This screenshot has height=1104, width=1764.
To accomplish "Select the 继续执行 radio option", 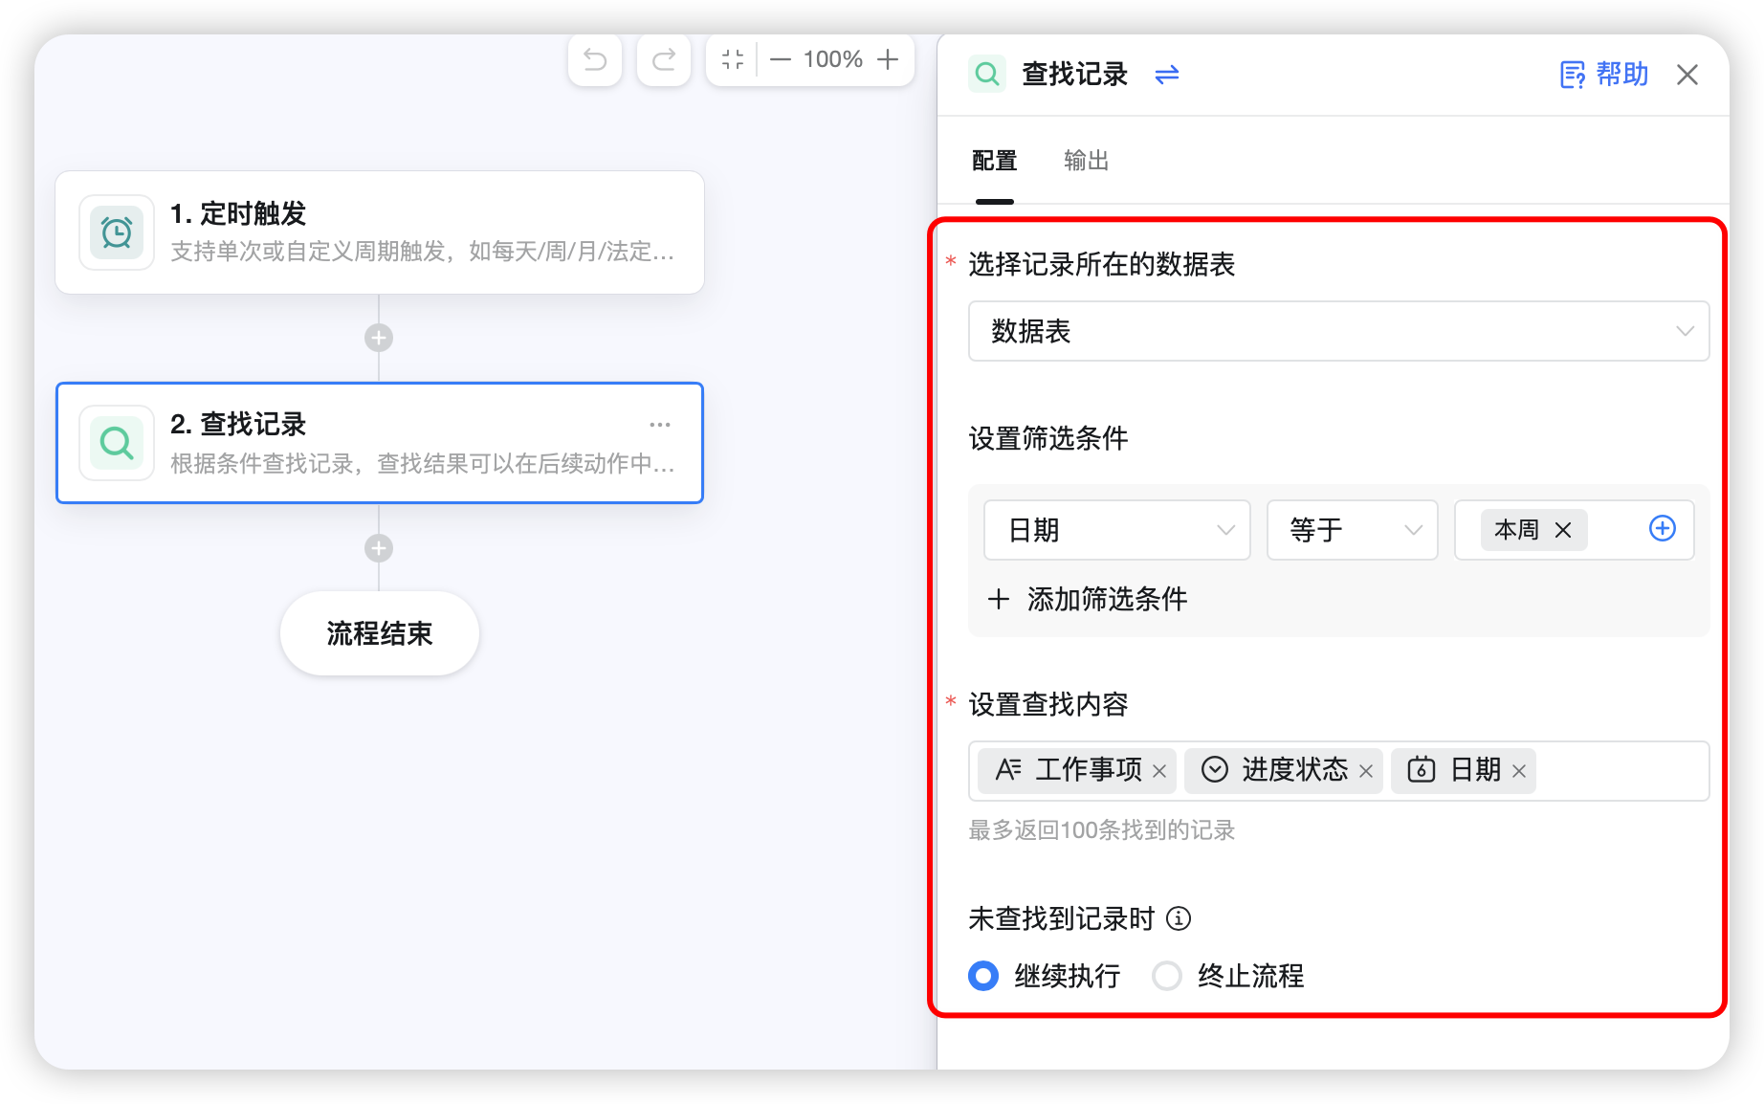I will tap(983, 976).
